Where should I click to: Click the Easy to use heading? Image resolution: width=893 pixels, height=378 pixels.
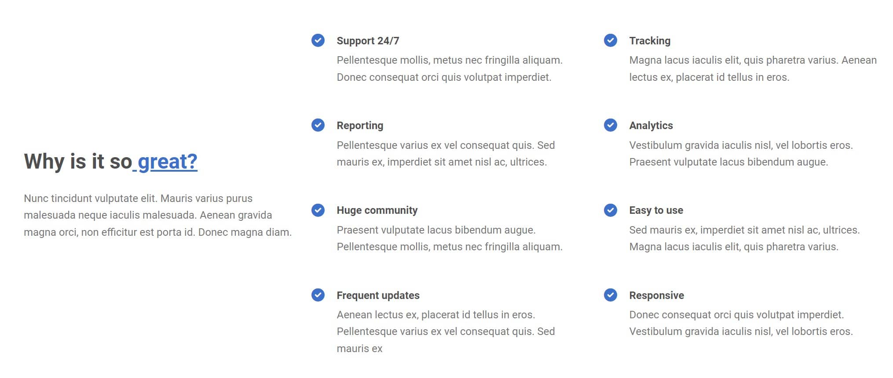656,210
